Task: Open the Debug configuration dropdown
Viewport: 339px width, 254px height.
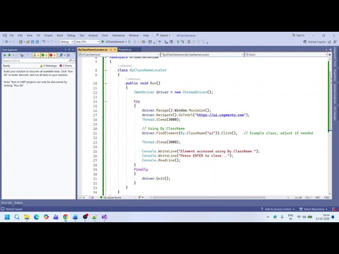Action: 67,42
